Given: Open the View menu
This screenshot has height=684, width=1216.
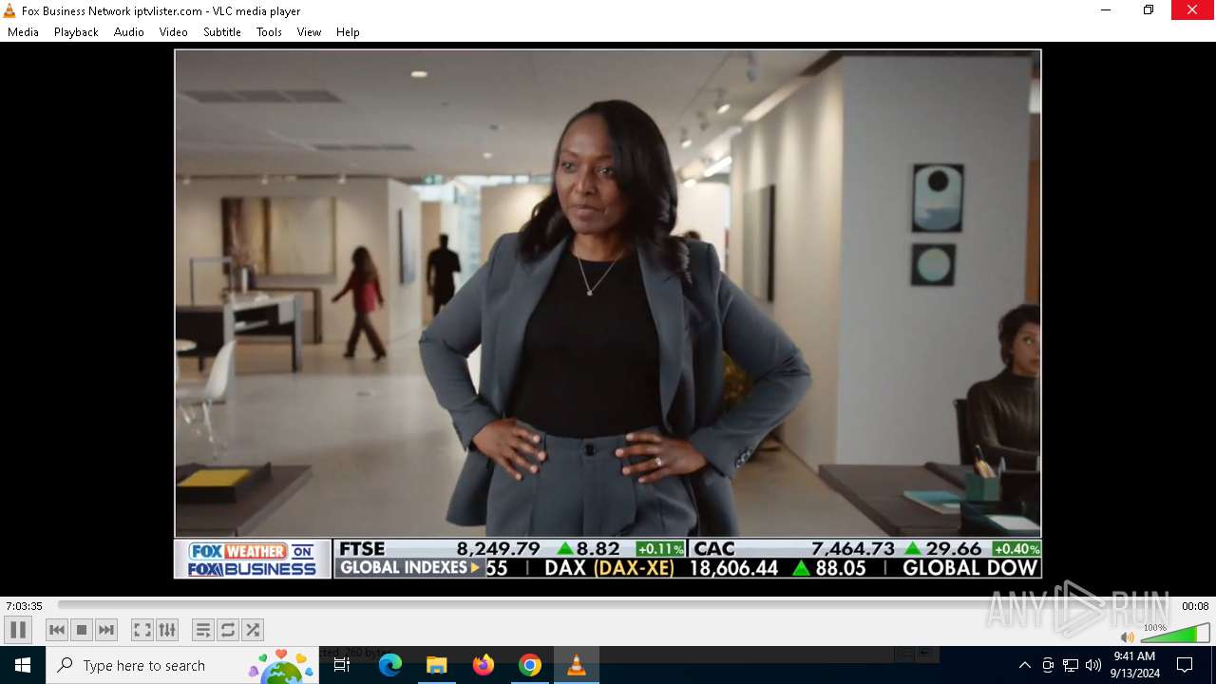Looking at the screenshot, I should click(x=310, y=32).
